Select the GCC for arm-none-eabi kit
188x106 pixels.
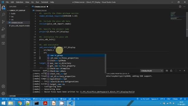[46, 99]
